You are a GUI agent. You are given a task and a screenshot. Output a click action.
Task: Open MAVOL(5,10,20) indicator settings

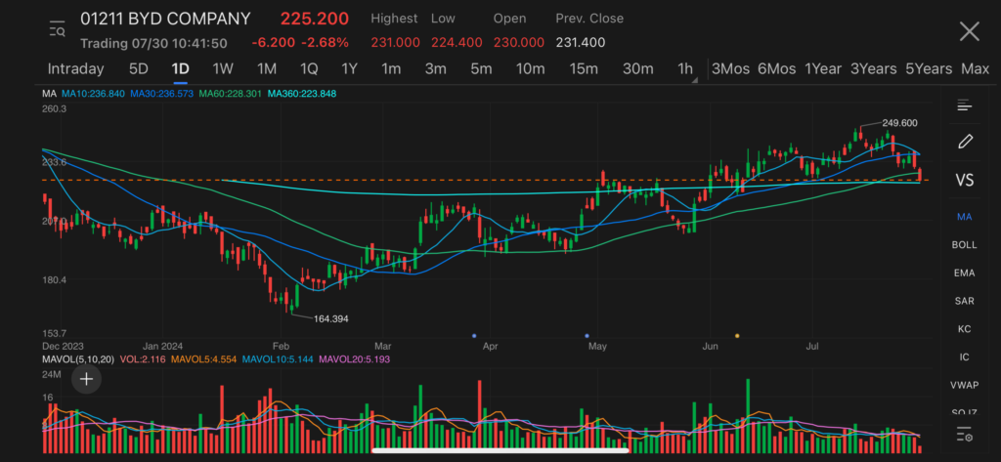(x=76, y=360)
